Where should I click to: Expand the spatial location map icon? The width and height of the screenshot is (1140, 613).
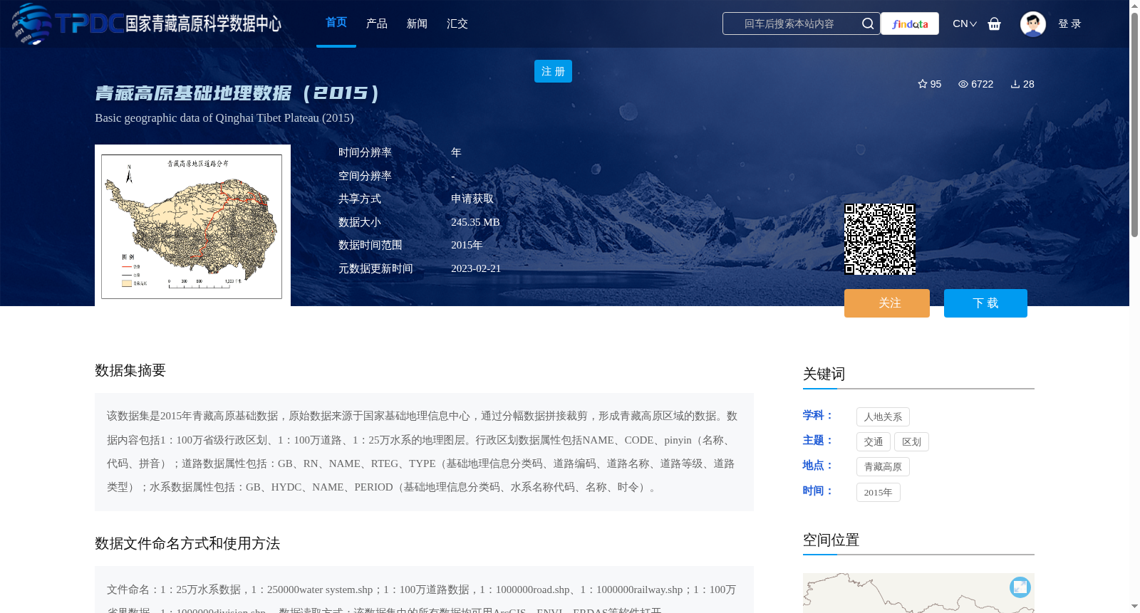1020,587
